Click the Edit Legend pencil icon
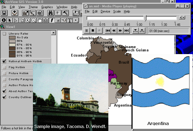 pos(33,13)
